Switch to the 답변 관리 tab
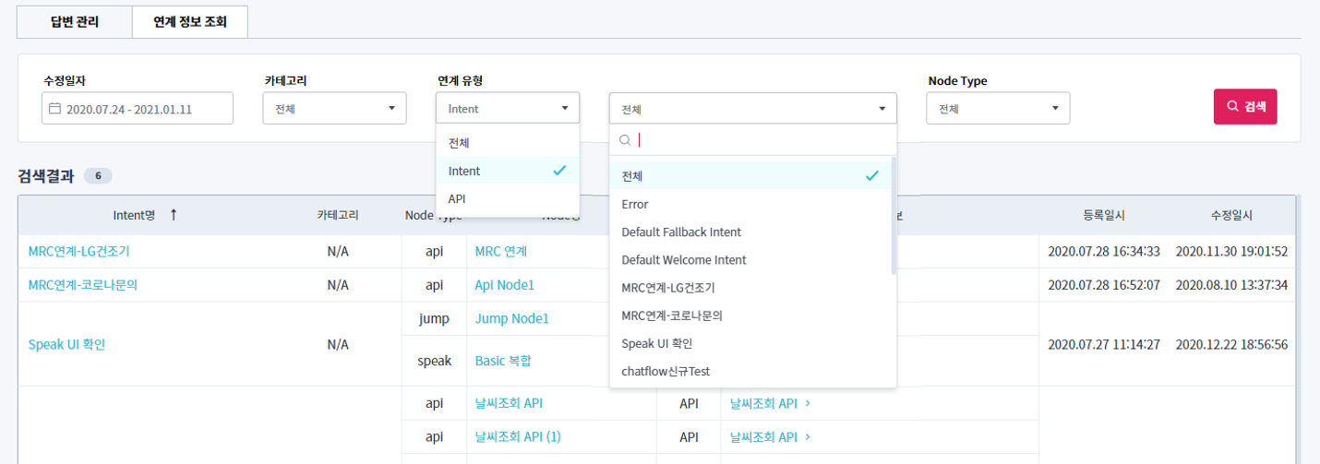The width and height of the screenshot is (1320, 464). click(x=75, y=21)
